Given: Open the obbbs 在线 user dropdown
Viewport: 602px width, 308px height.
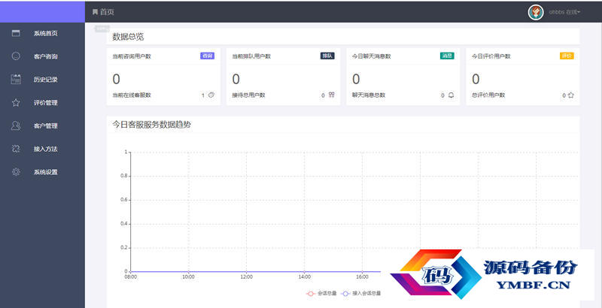Looking at the screenshot, I should pyautogui.click(x=564, y=12).
